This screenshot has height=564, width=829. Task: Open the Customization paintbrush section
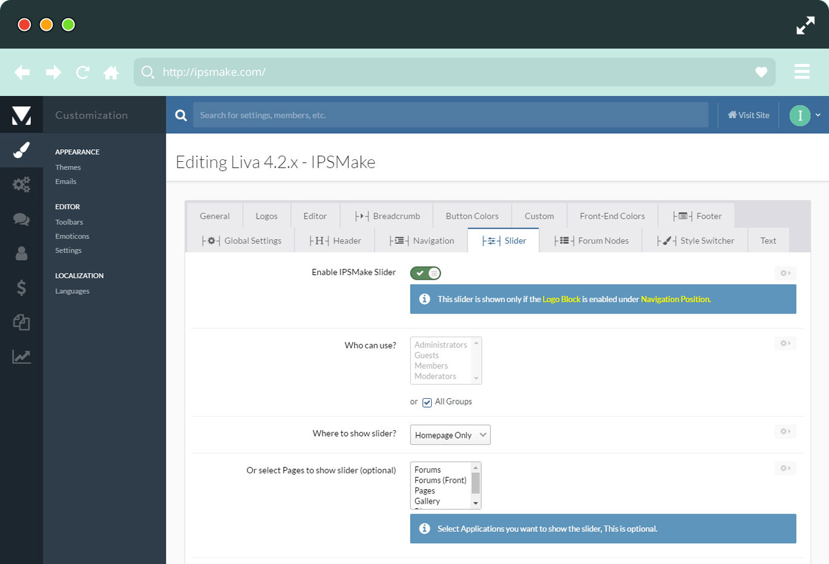point(21,150)
